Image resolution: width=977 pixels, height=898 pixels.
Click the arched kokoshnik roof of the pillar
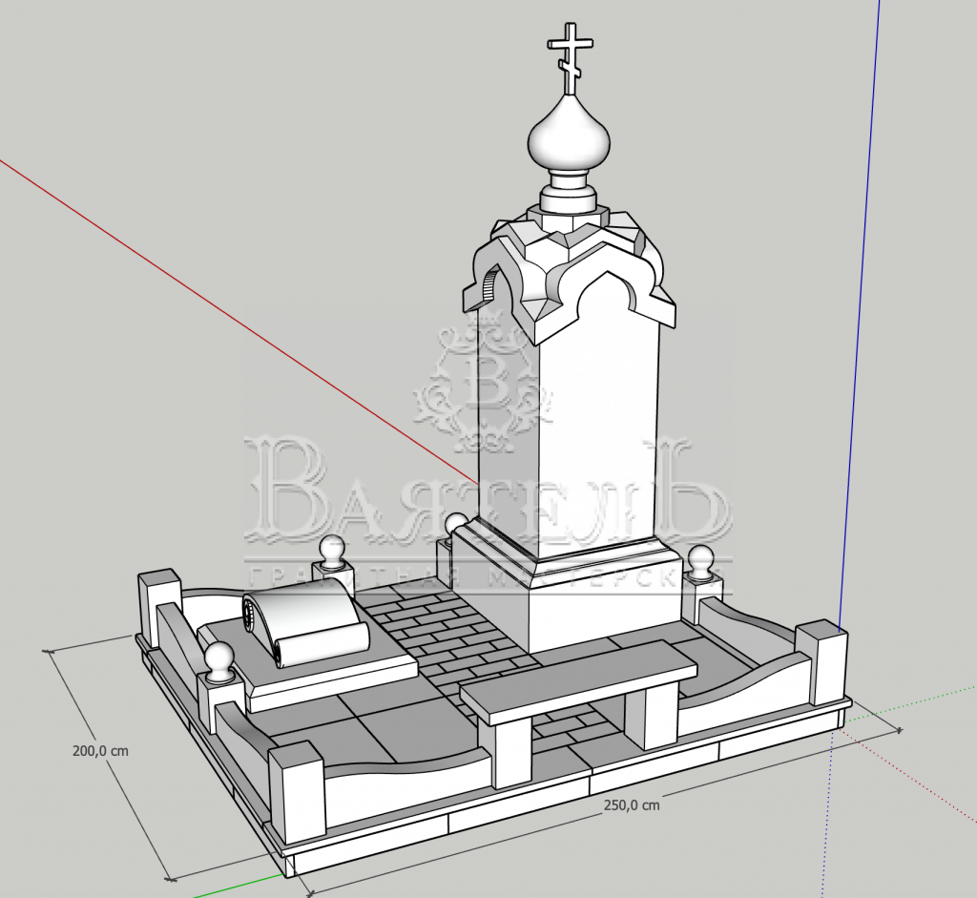(572, 272)
